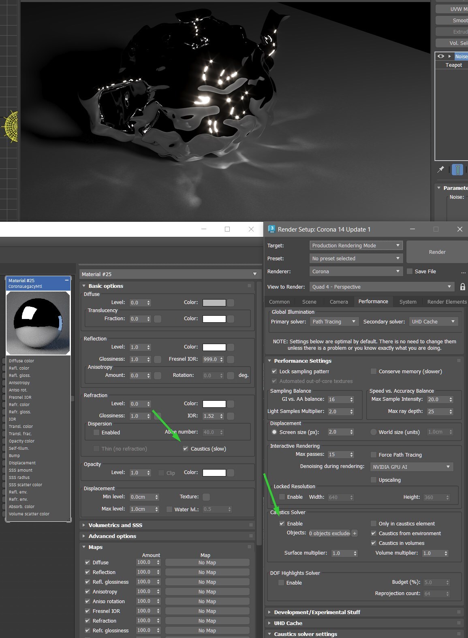Click the Reflection glossiness map slot button
This screenshot has width=468, height=638.
pyautogui.click(x=158, y=359)
